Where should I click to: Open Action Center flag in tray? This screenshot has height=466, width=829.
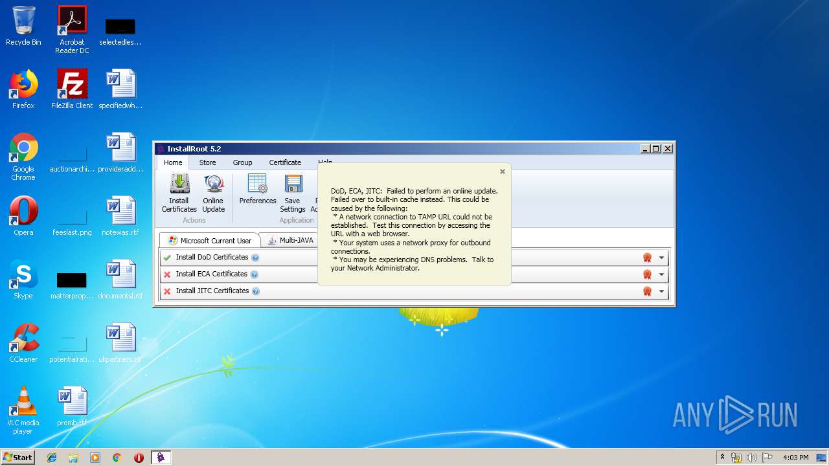767,458
